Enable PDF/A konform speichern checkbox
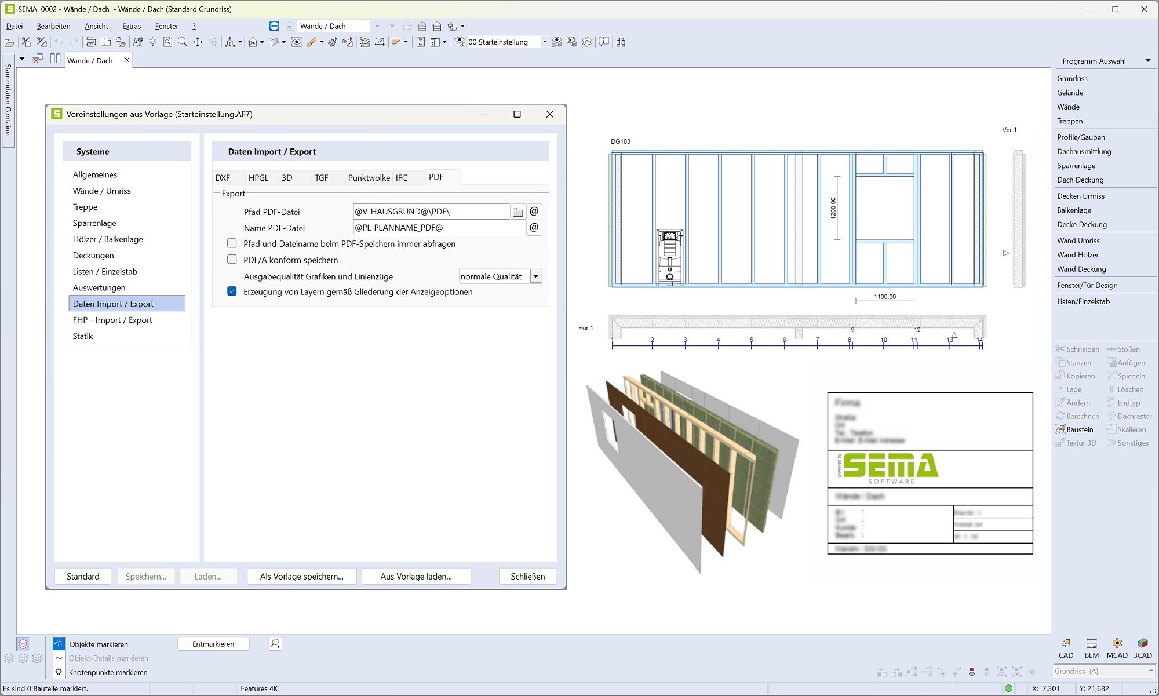Screen dimensions: 1159x696 232,260
